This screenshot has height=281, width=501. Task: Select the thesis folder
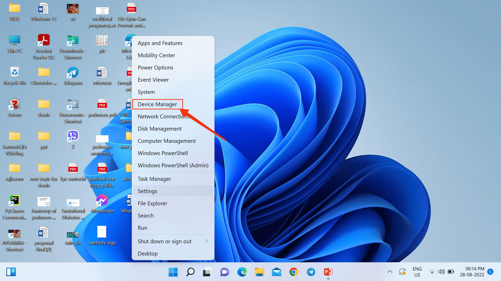(x=44, y=108)
